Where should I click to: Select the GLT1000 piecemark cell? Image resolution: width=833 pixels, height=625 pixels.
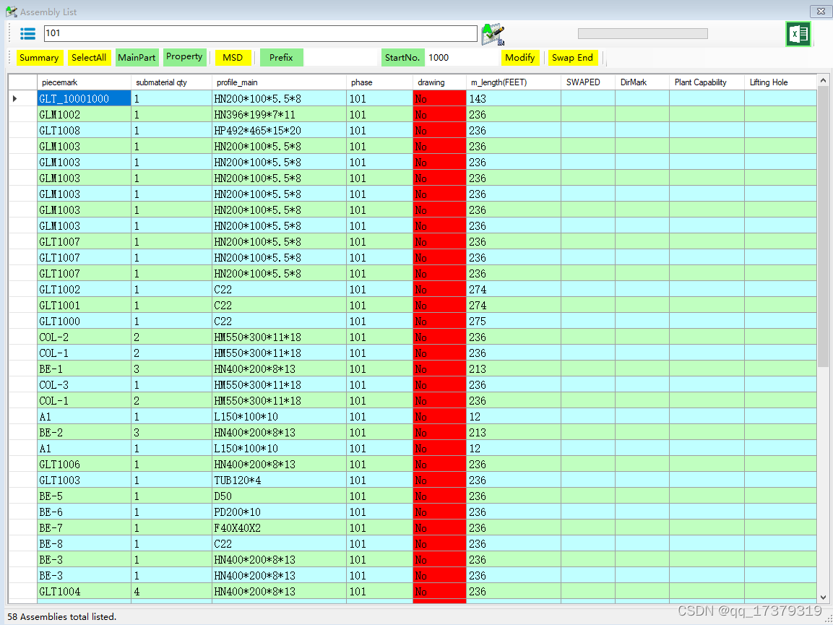84,321
